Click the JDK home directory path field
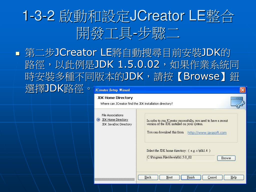This screenshot has height=192, width=256. (x=180, y=158)
